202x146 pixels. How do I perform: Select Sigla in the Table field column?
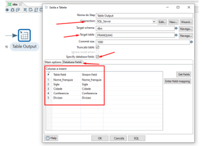point(56,84)
